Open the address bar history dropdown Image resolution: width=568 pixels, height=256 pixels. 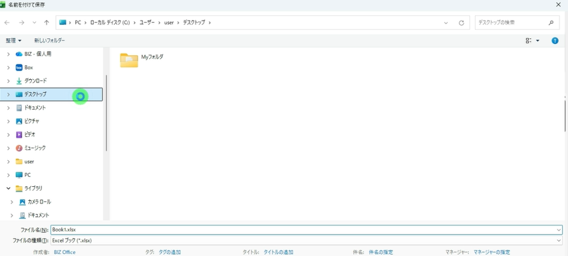click(446, 23)
